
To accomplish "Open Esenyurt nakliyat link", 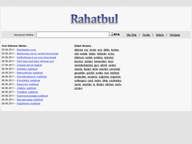I will [28, 84].
